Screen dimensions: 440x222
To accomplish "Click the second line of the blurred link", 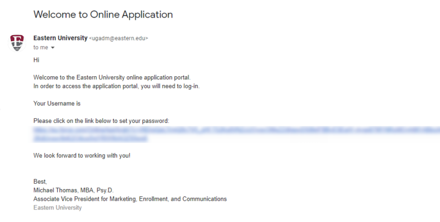I will point(91,139).
